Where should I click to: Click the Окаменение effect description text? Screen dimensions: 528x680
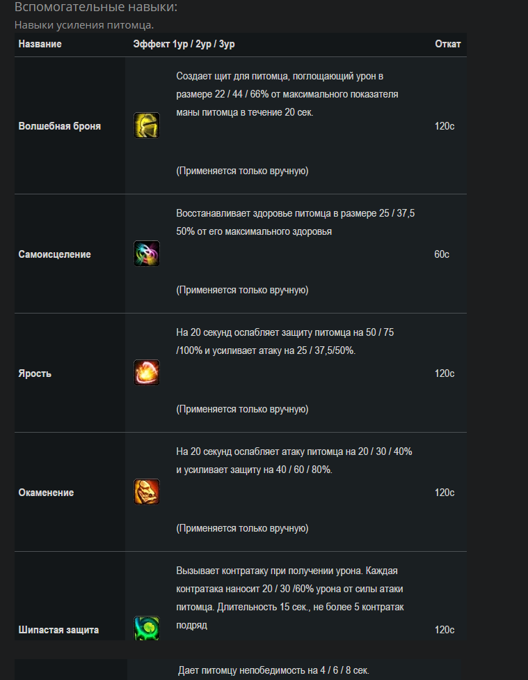pyautogui.click(x=294, y=461)
